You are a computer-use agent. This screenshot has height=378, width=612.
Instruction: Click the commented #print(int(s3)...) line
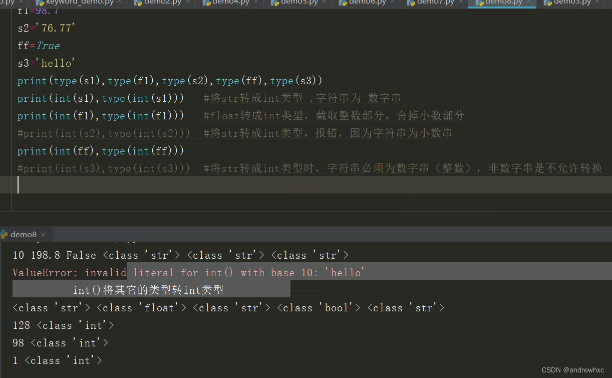coord(310,168)
